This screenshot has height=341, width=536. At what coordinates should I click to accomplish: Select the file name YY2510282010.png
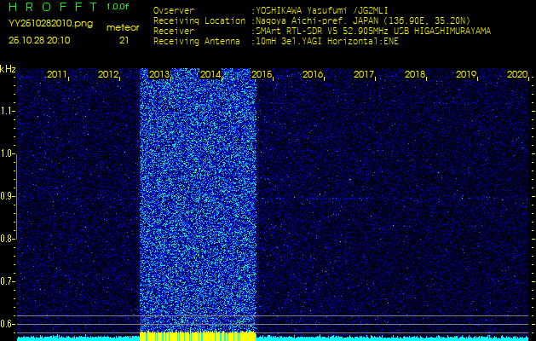(50, 24)
